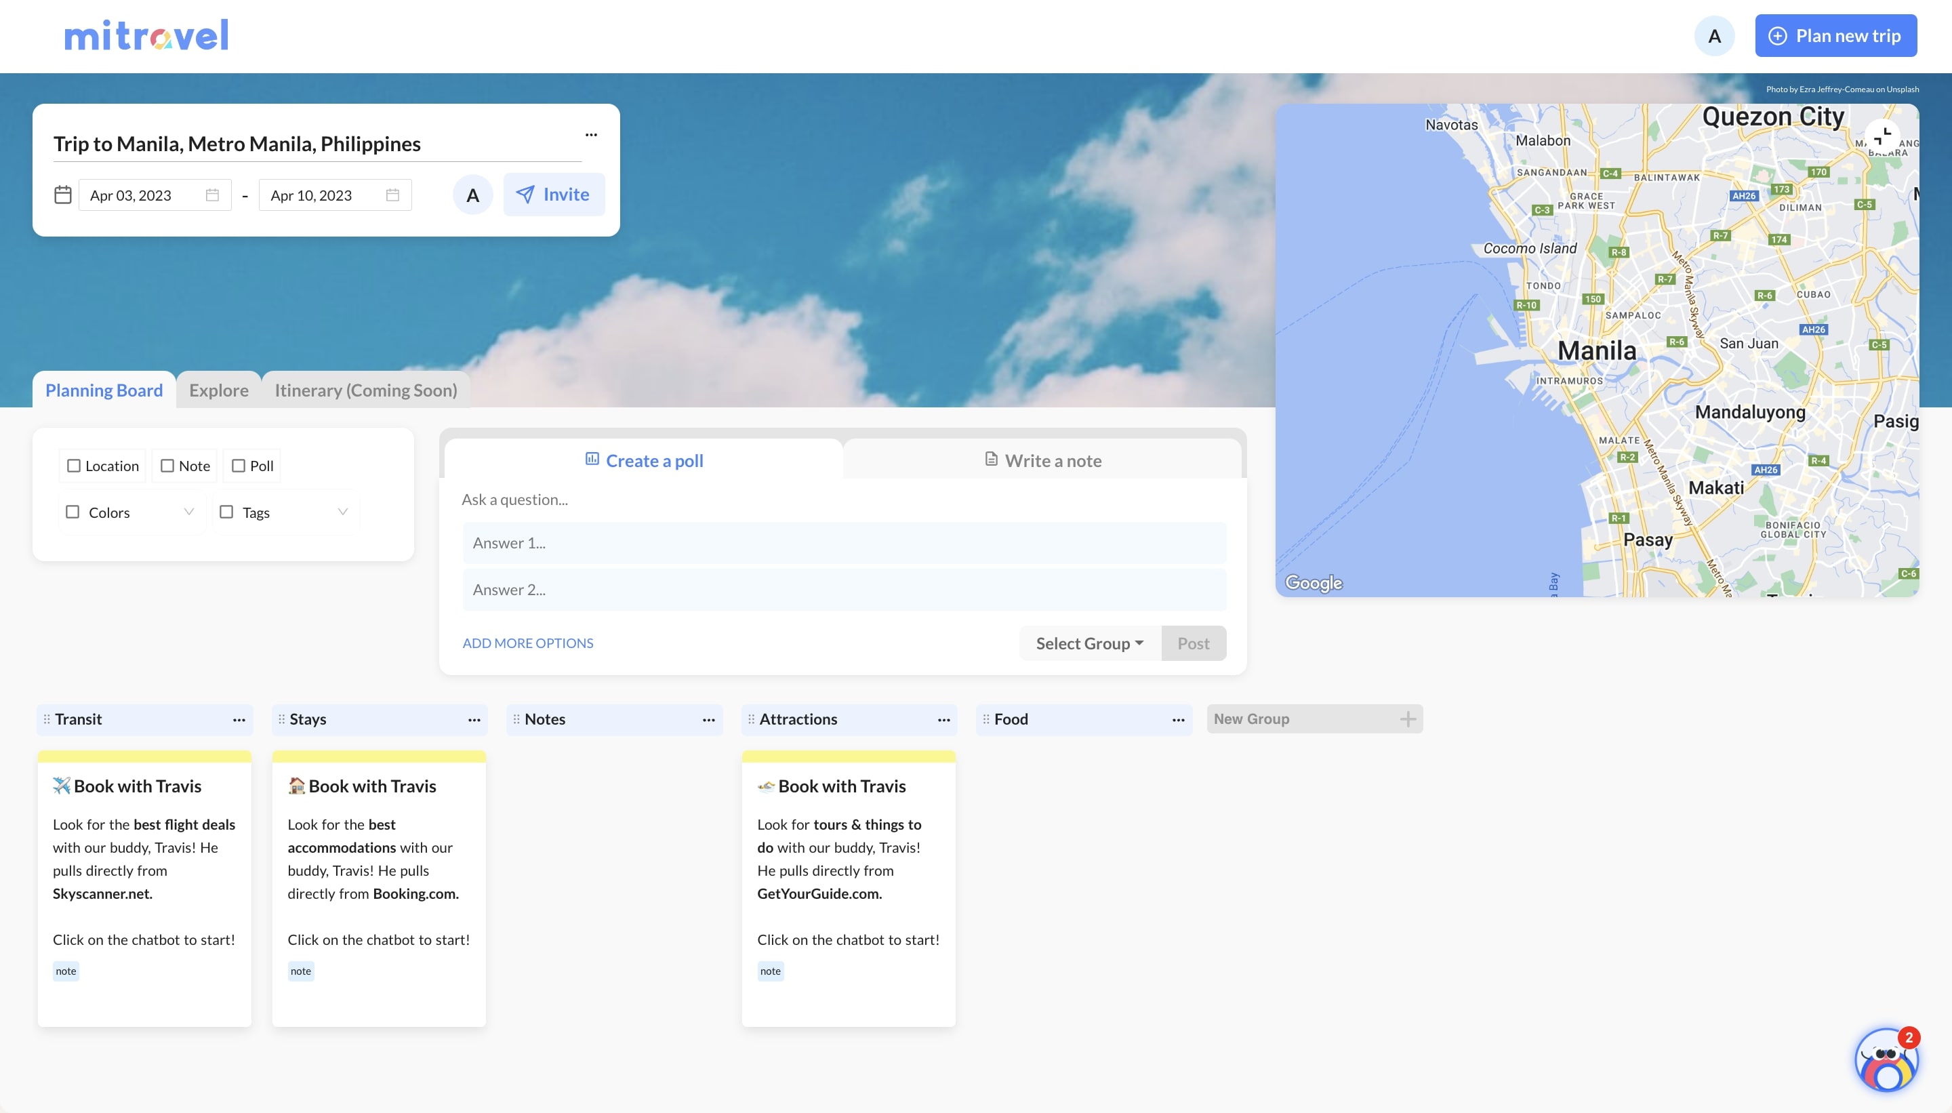Tick the Poll filter checkbox
Viewport: 1952px width, 1113px height.
239,466
